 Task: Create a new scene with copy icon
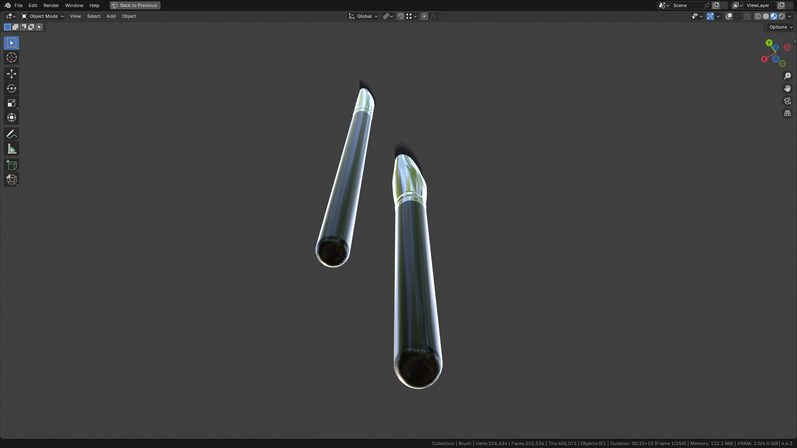(x=716, y=5)
